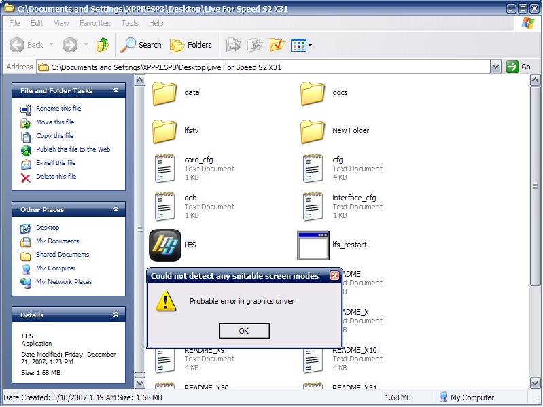
Task: Select the LFS application icon
Action: 165,245
